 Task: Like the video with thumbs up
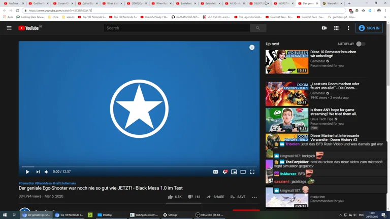tap(175, 197)
